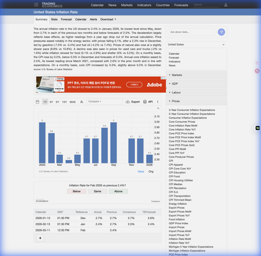Switch chart table to Value
This screenshot has height=256, width=261.
tap(141, 171)
